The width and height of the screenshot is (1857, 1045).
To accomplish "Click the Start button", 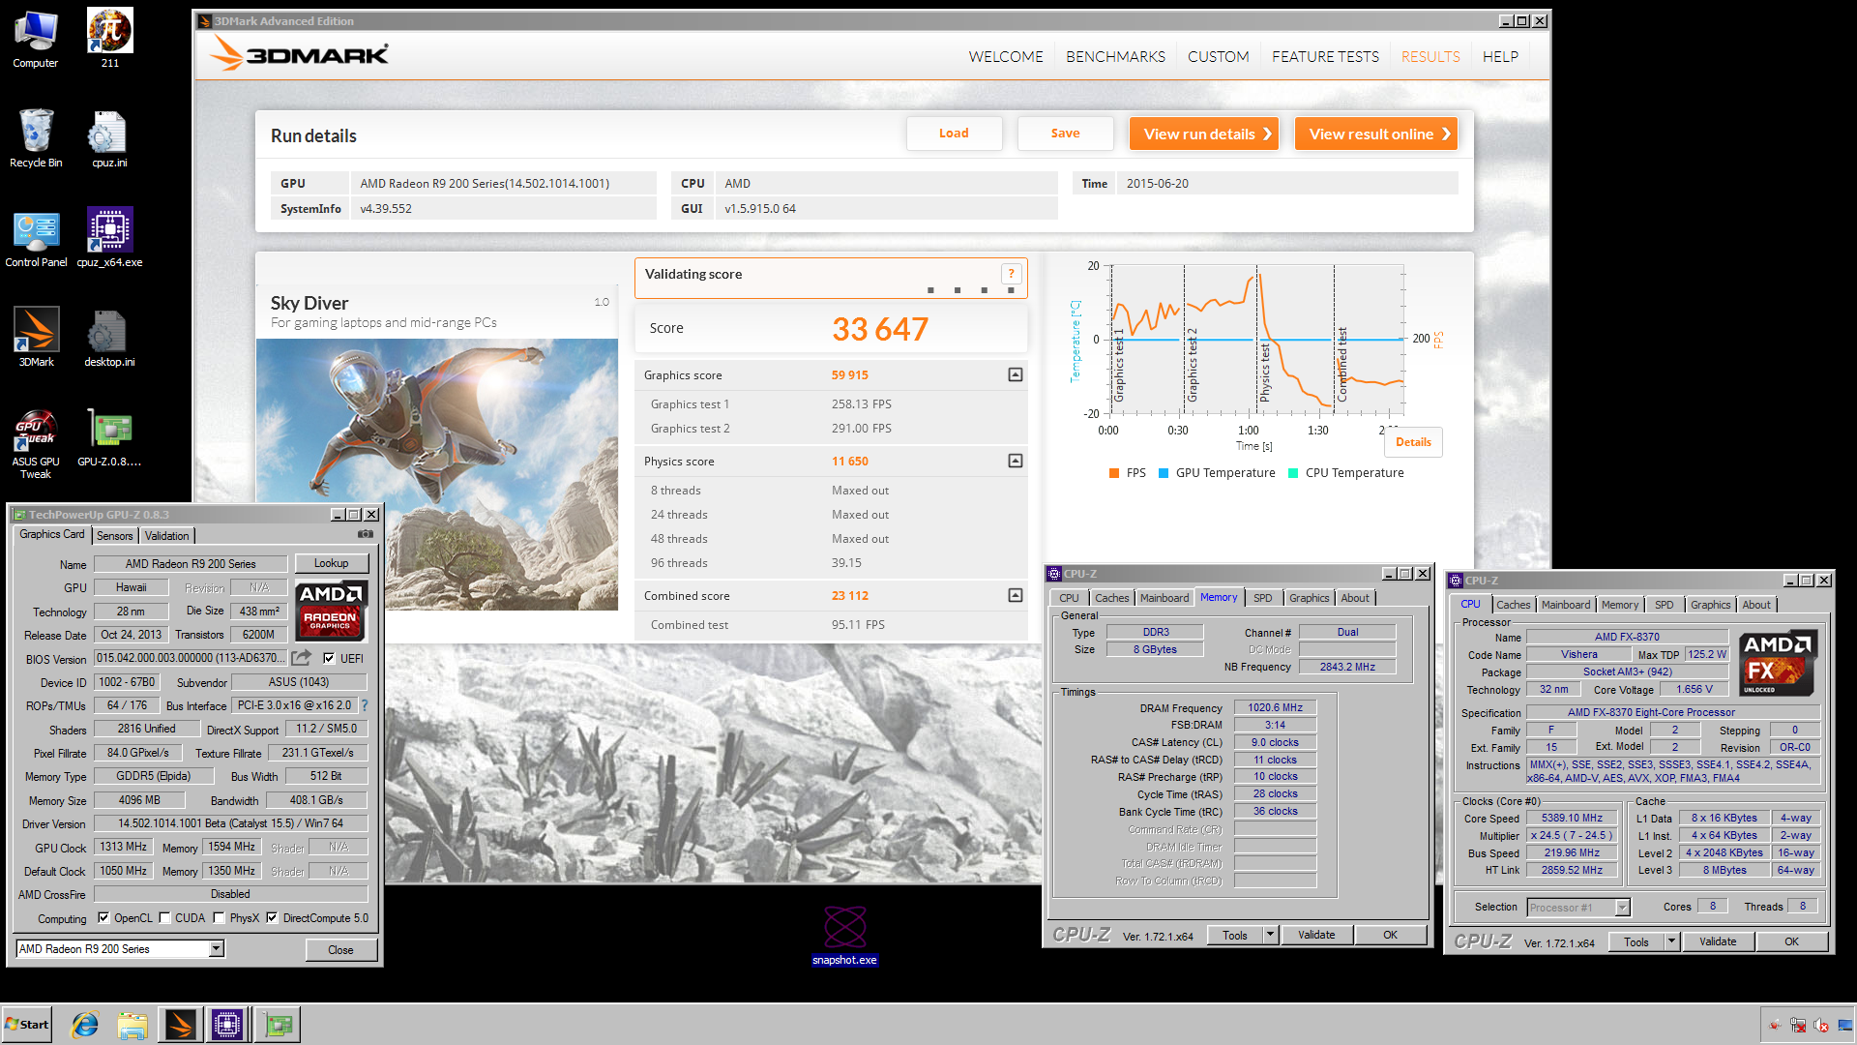I will point(27,1025).
